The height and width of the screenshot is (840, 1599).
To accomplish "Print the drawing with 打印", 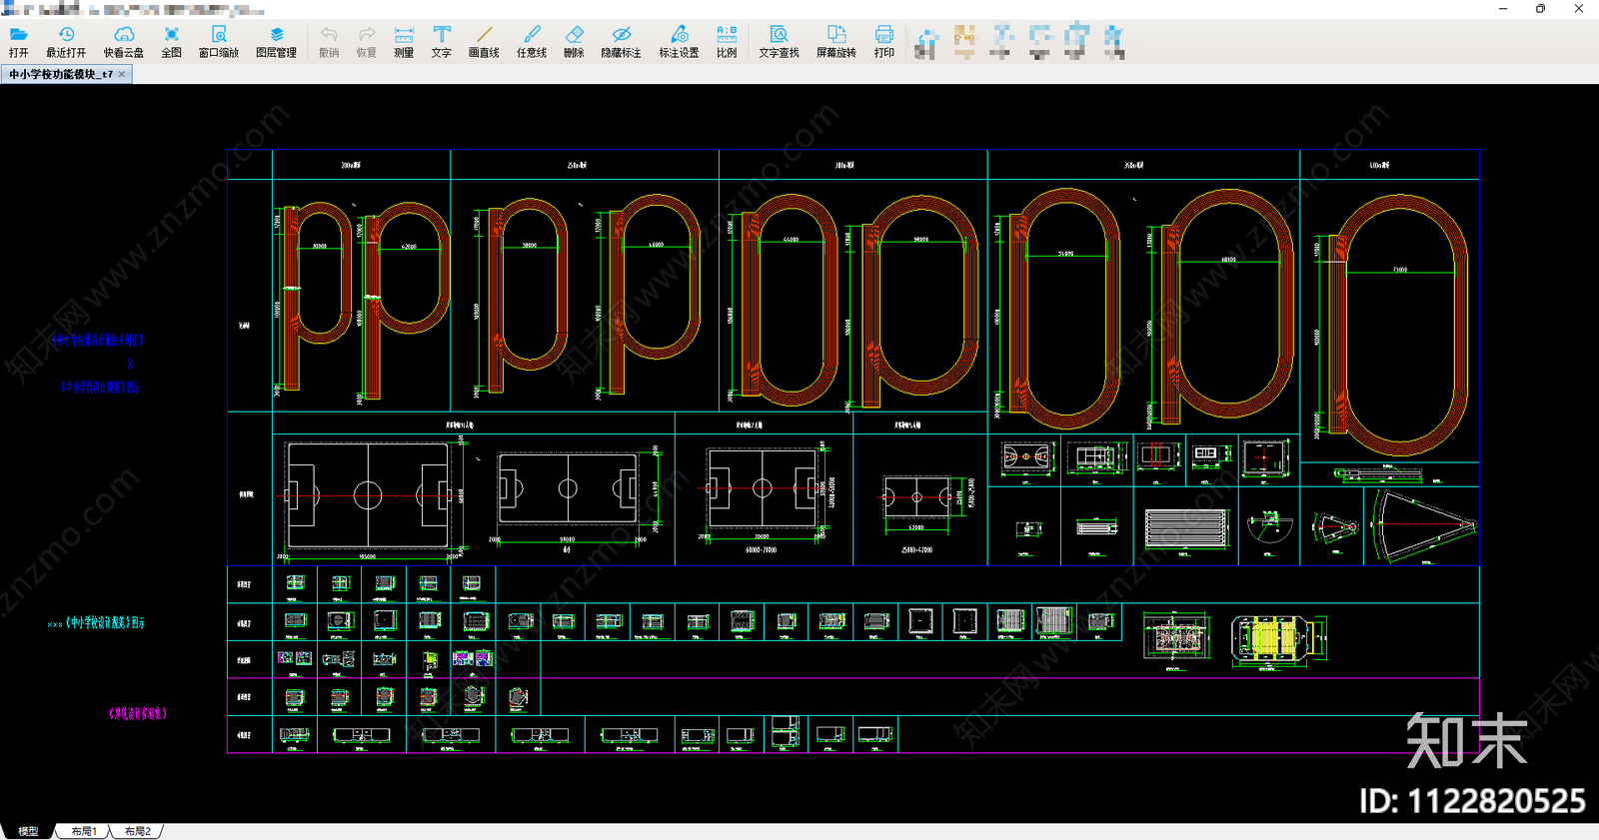I will (x=884, y=42).
